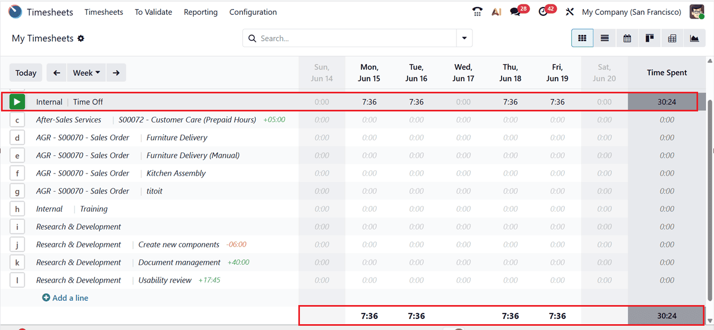Image resolution: width=714 pixels, height=330 pixels.
Task: Click timer key 'd' for Furniture Delivery
Action: (x=17, y=137)
